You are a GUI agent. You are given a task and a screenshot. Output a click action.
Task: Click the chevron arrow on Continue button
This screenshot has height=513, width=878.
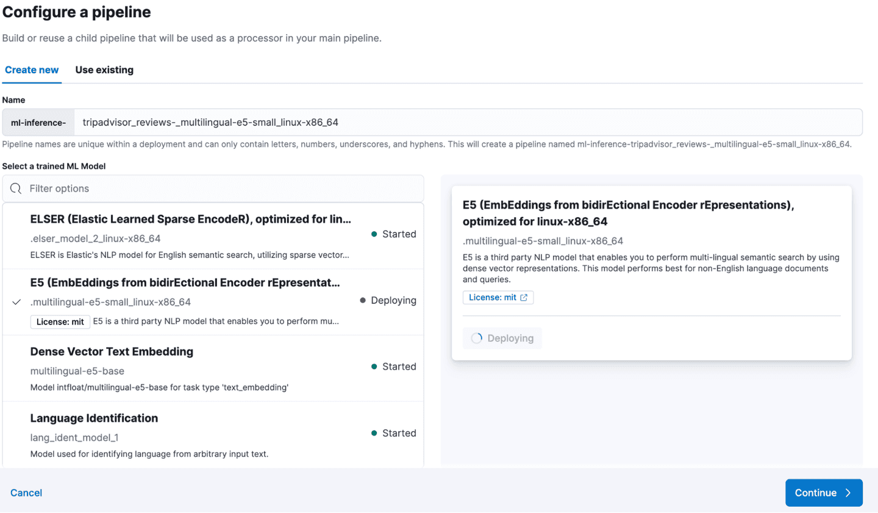[x=848, y=493]
